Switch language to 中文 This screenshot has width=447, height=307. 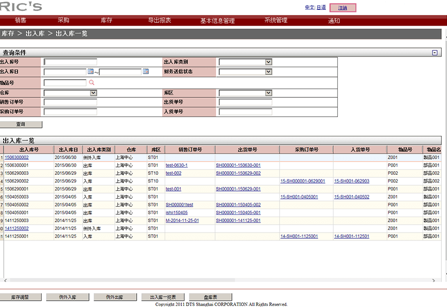(309, 8)
